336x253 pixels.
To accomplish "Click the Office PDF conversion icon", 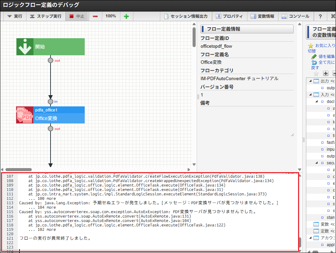I will coord(25,115).
